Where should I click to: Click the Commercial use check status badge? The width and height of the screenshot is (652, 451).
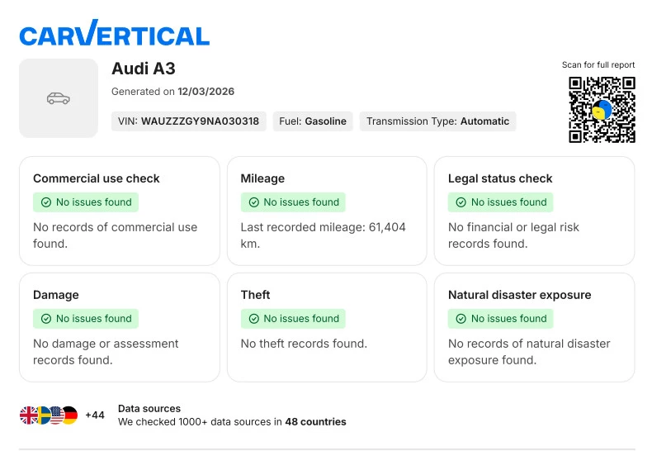point(85,202)
